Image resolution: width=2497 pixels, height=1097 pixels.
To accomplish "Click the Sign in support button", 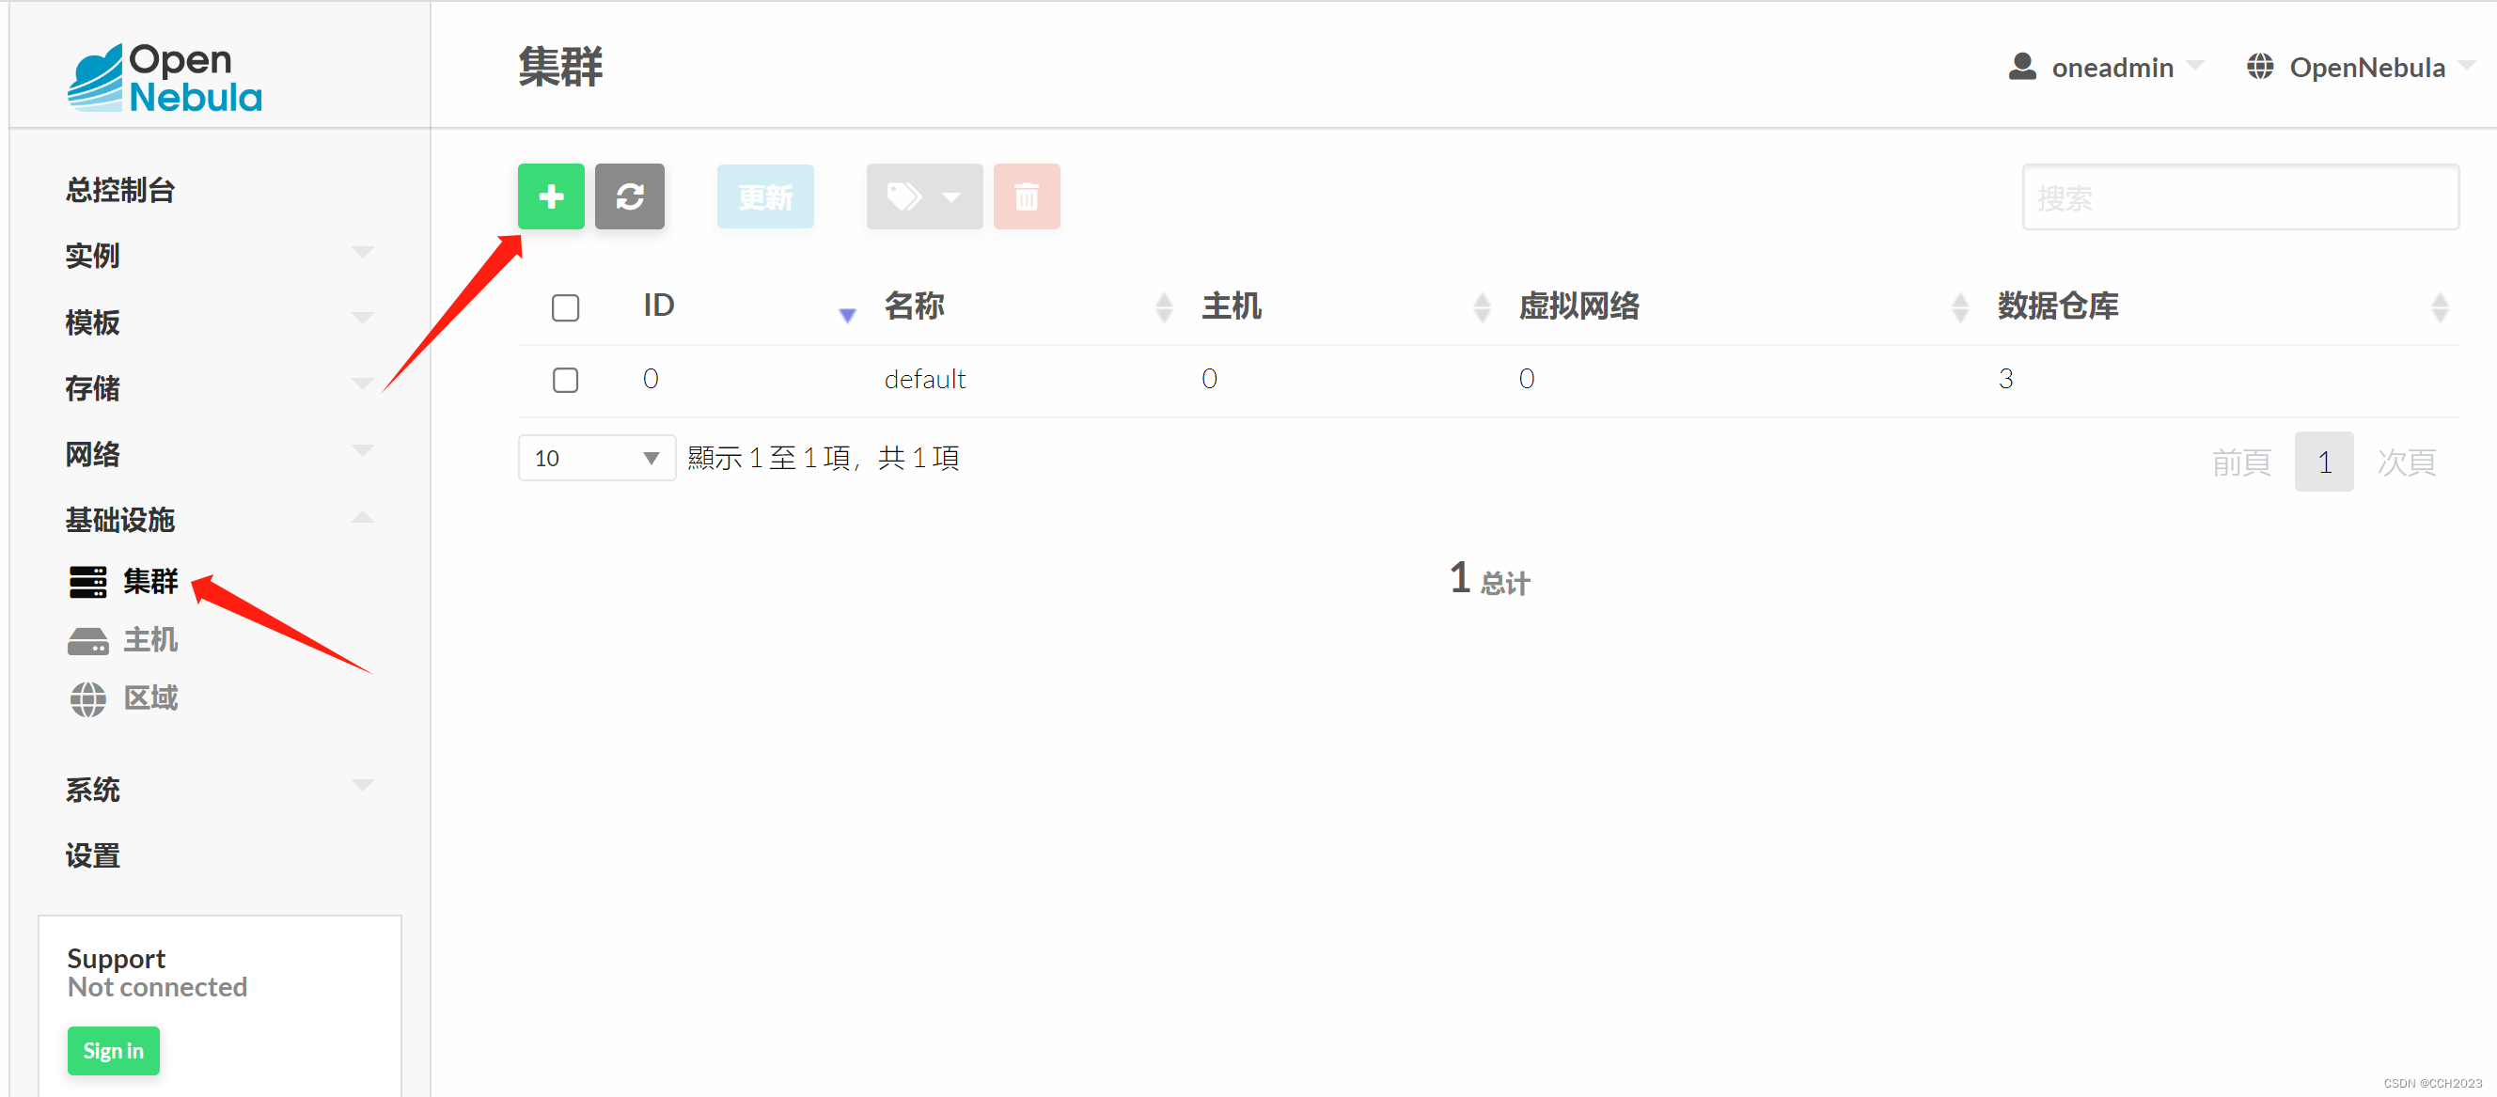I will (113, 1051).
